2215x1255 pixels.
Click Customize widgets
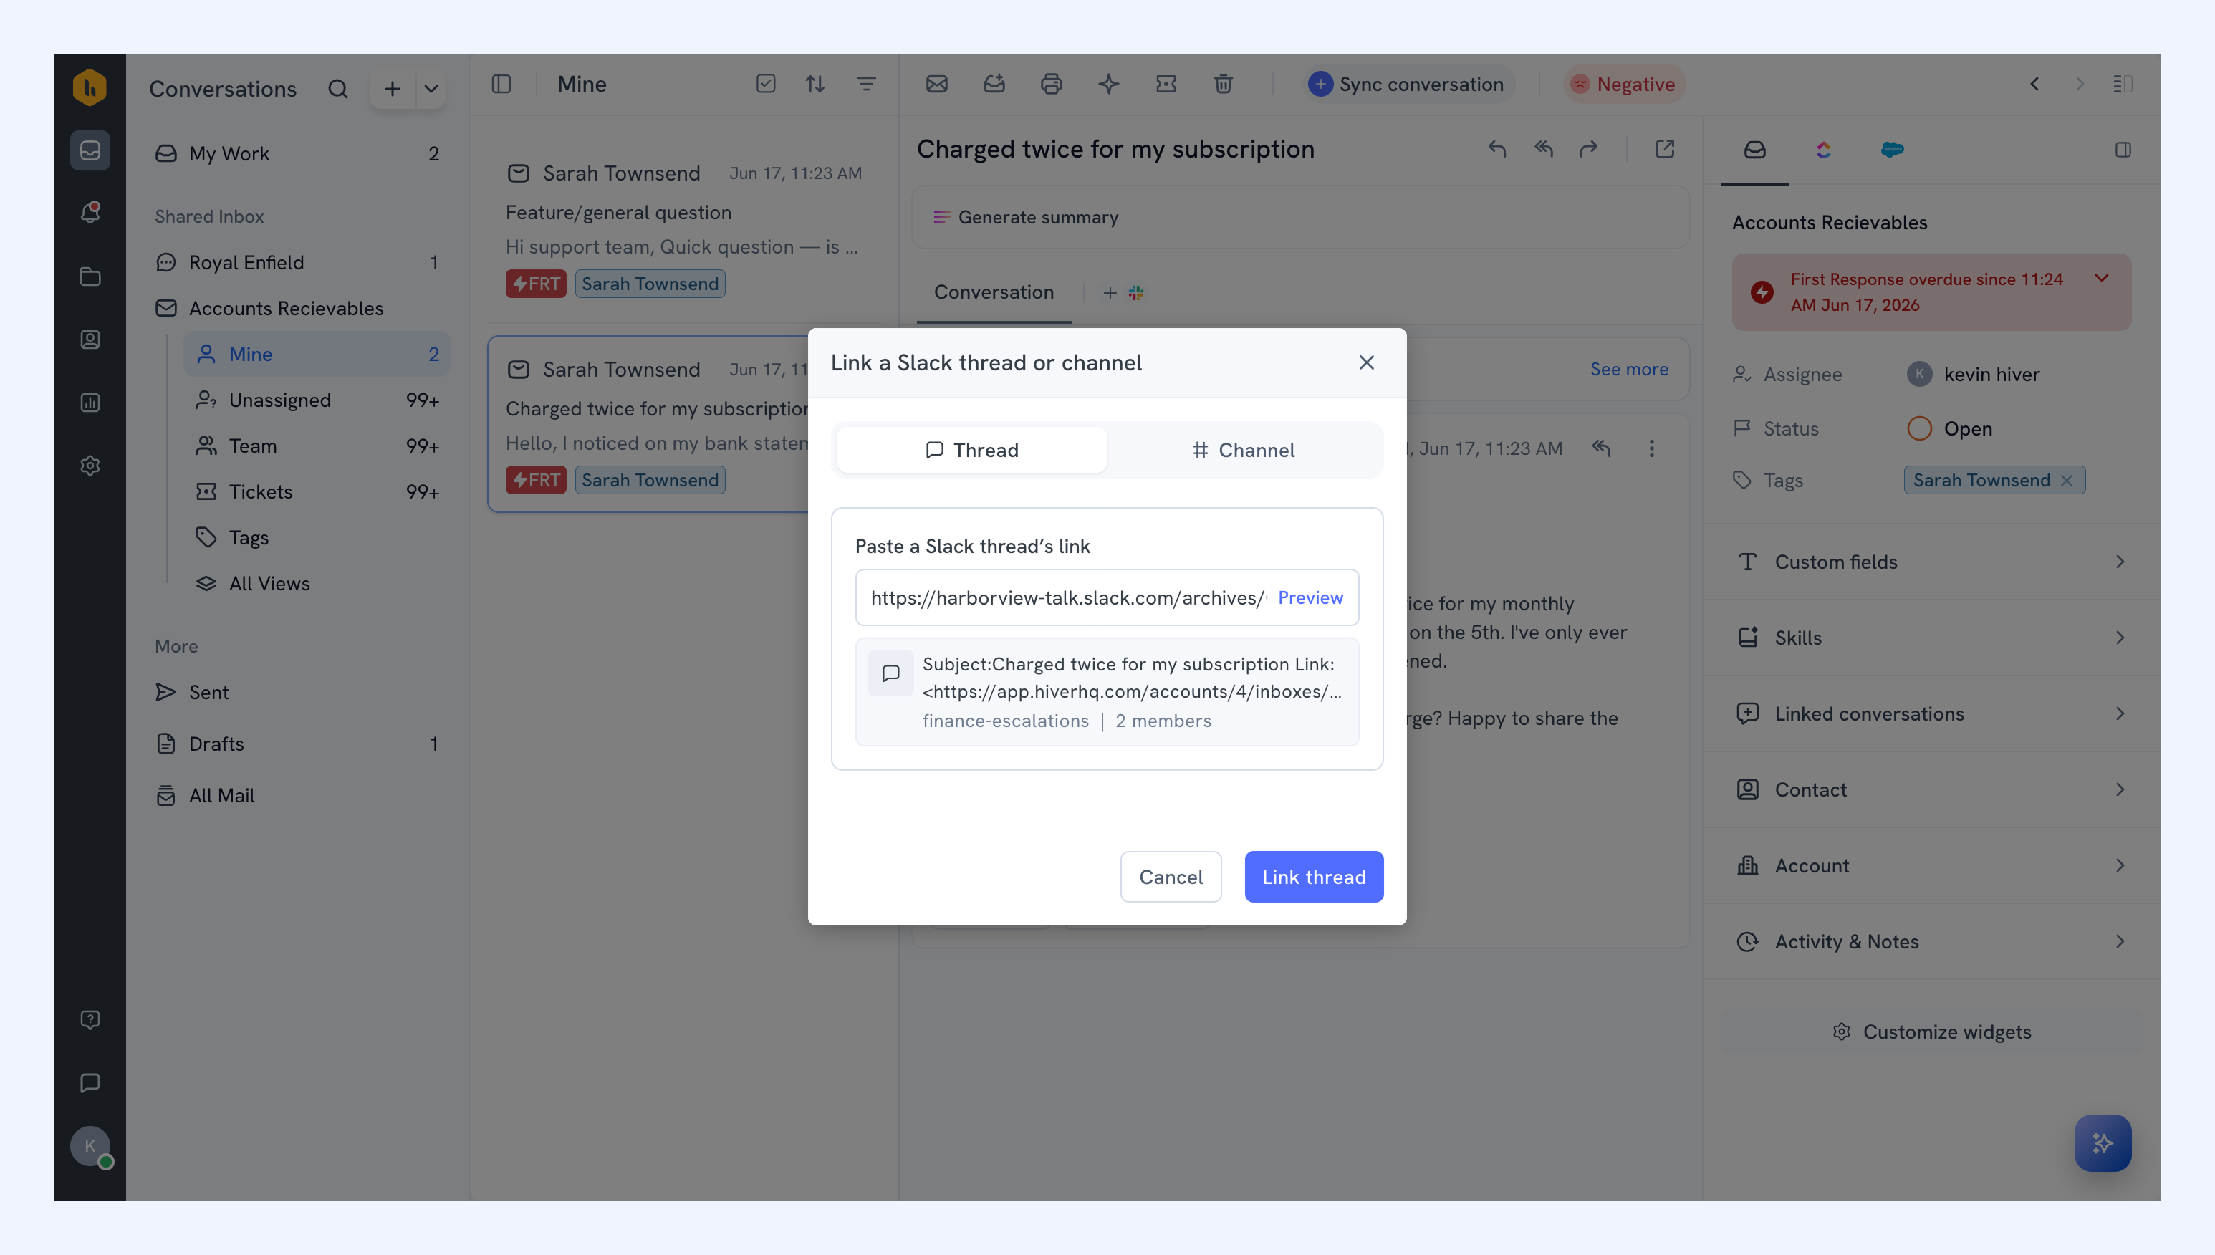(1931, 1032)
